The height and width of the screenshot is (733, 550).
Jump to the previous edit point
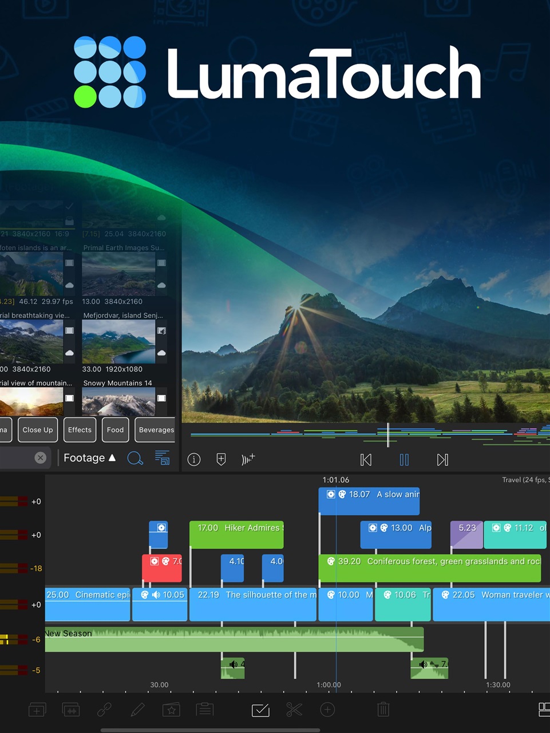tap(366, 459)
